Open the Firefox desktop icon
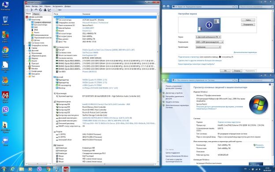Screen dimensions: 275x172 tap(5, 81)
